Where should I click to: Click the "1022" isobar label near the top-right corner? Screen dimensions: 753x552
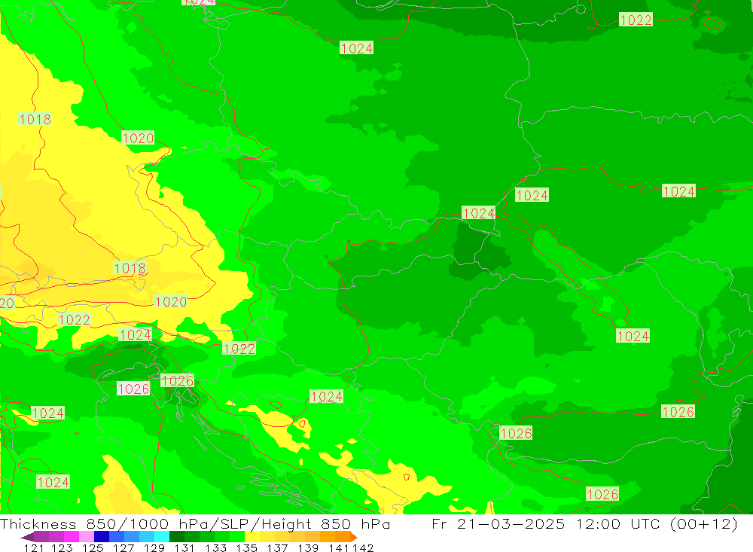(x=636, y=20)
